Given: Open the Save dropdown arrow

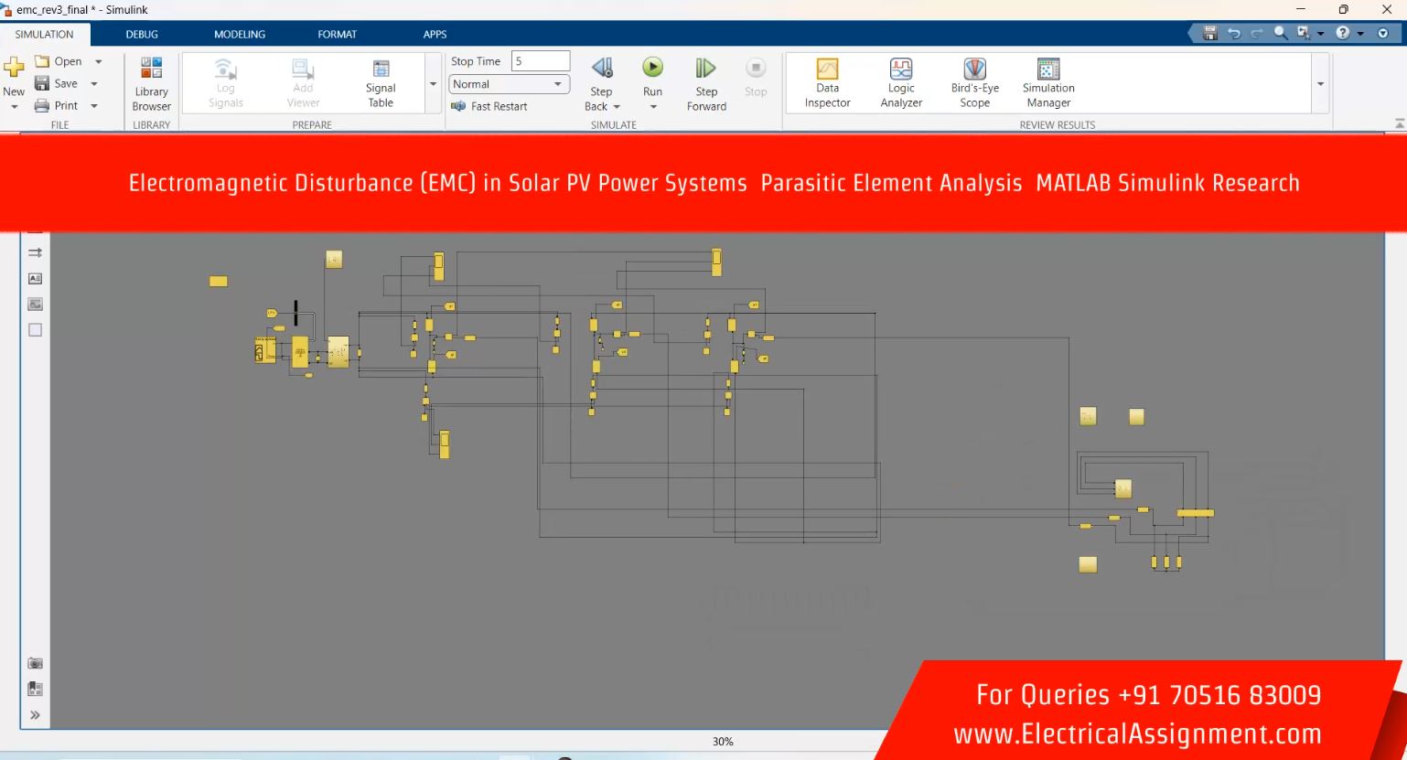Looking at the screenshot, I should (x=94, y=83).
